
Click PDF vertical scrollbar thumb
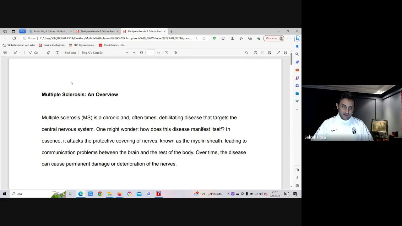(291, 58)
